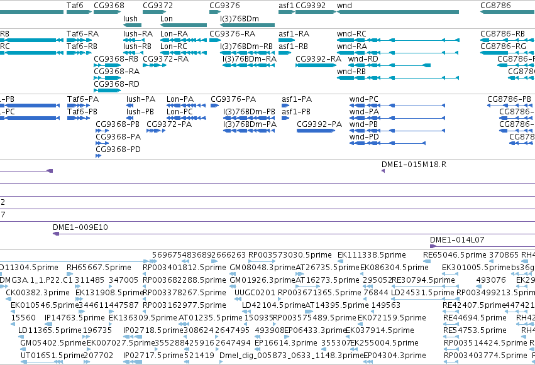Click the l(3)76BDm gene label
535x365 pixels.
(239, 19)
